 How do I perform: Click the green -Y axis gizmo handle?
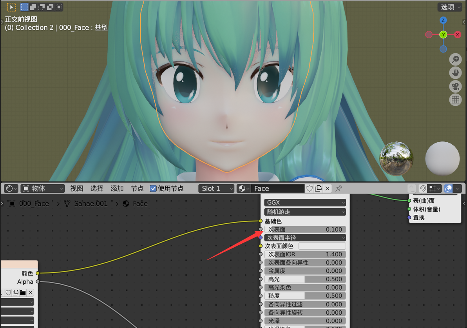tap(443, 34)
